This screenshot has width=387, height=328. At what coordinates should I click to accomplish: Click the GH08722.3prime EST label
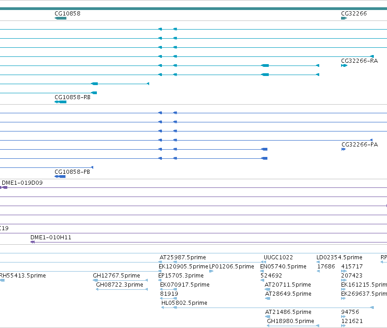(x=120, y=285)
